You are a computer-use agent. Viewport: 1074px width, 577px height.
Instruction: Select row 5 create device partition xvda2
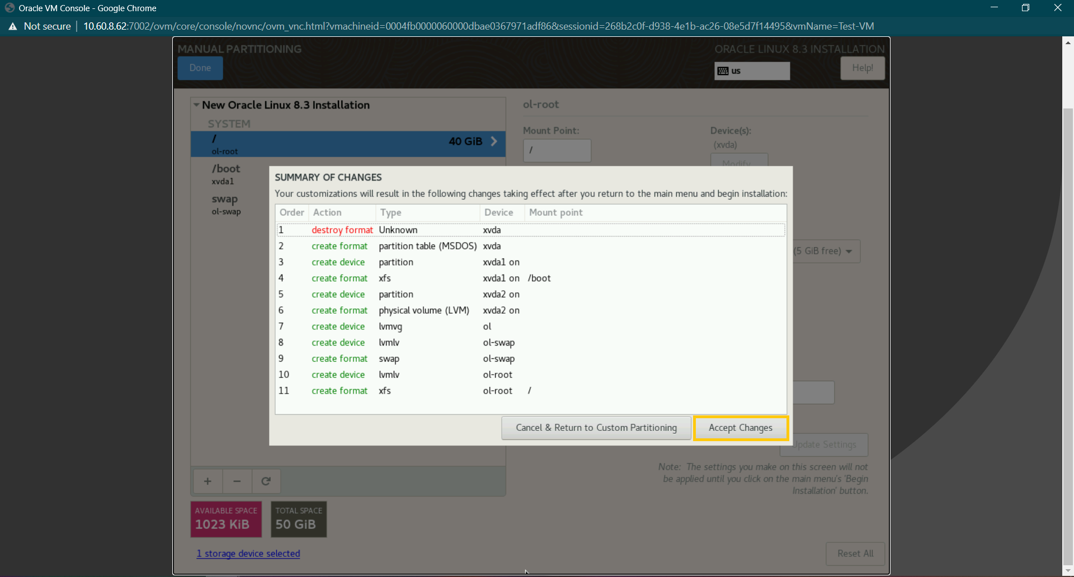[531, 295]
